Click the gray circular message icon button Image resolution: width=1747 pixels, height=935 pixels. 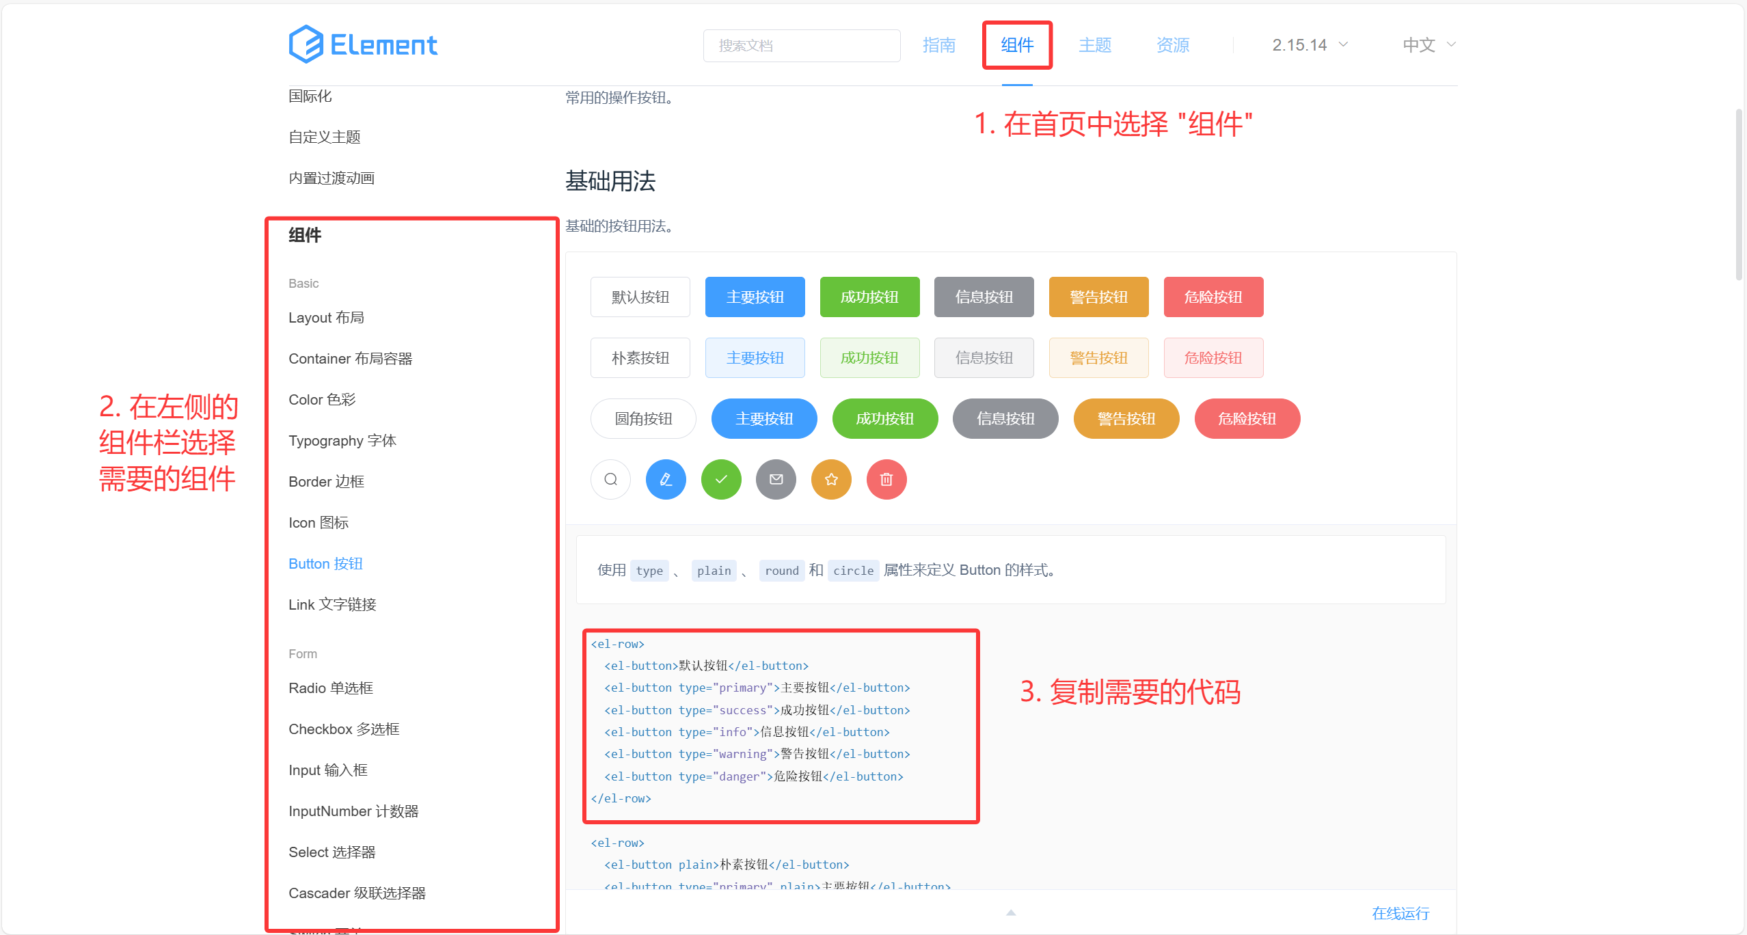[776, 479]
